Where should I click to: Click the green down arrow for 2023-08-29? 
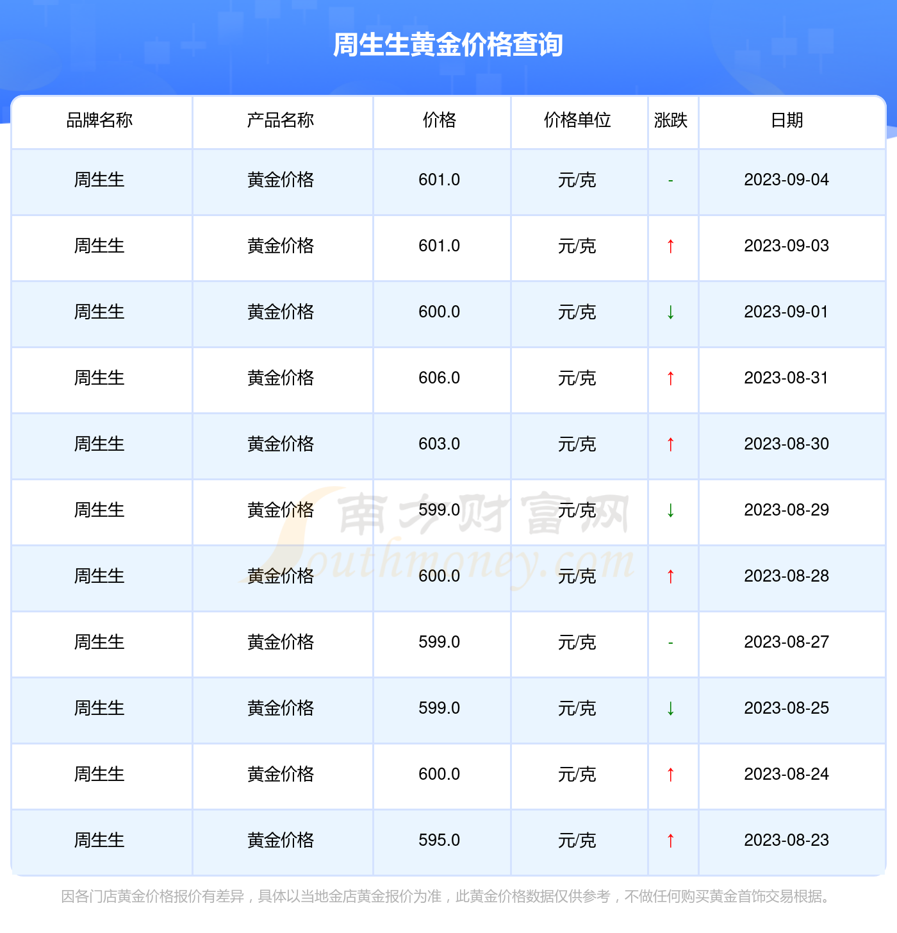671,510
